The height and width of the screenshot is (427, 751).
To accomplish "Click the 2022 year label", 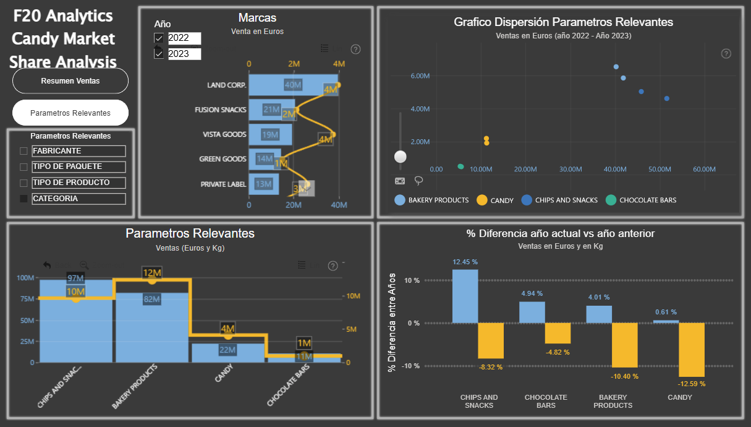I will pyautogui.click(x=184, y=38).
